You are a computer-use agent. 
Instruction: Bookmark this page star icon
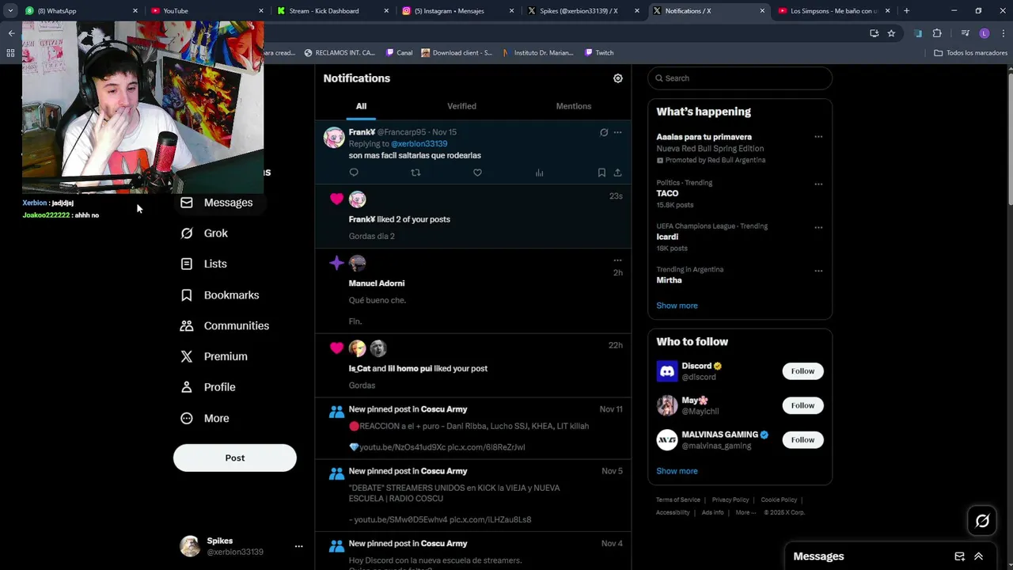tap(891, 33)
